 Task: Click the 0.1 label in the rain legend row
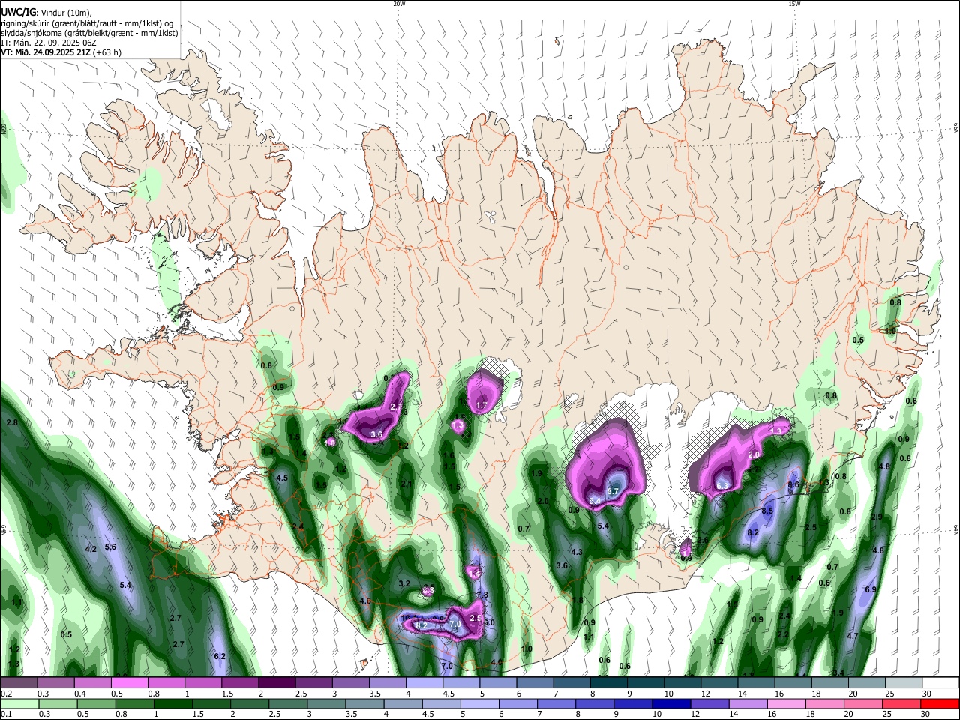click(6, 714)
